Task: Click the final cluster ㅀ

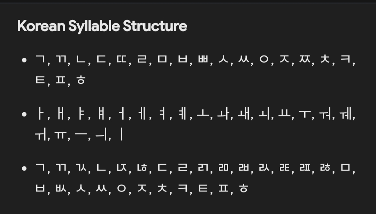Action: click(x=325, y=167)
